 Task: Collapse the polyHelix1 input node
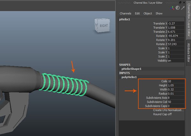coord(129,77)
